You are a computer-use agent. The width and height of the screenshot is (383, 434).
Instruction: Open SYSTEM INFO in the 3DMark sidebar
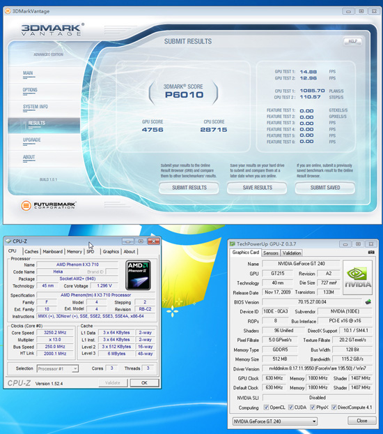(x=36, y=107)
